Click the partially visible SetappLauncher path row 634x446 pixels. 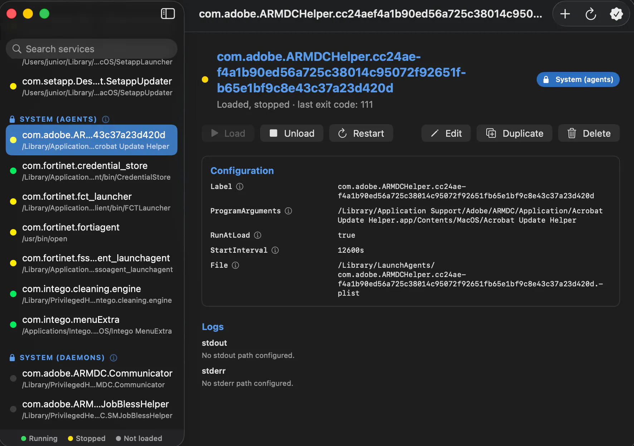(x=97, y=62)
